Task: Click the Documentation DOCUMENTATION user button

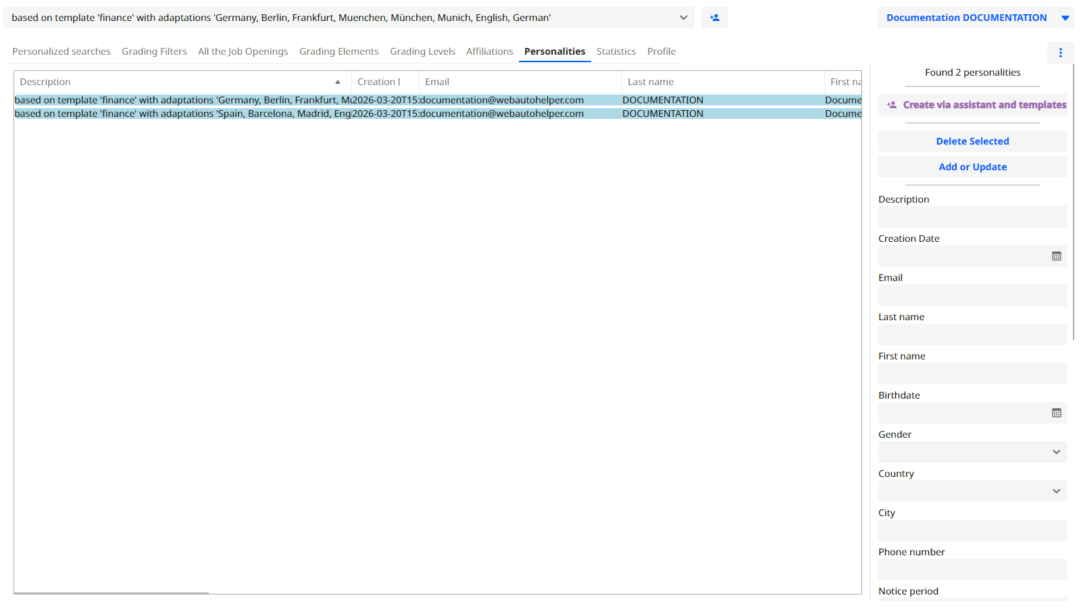Action: [966, 18]
